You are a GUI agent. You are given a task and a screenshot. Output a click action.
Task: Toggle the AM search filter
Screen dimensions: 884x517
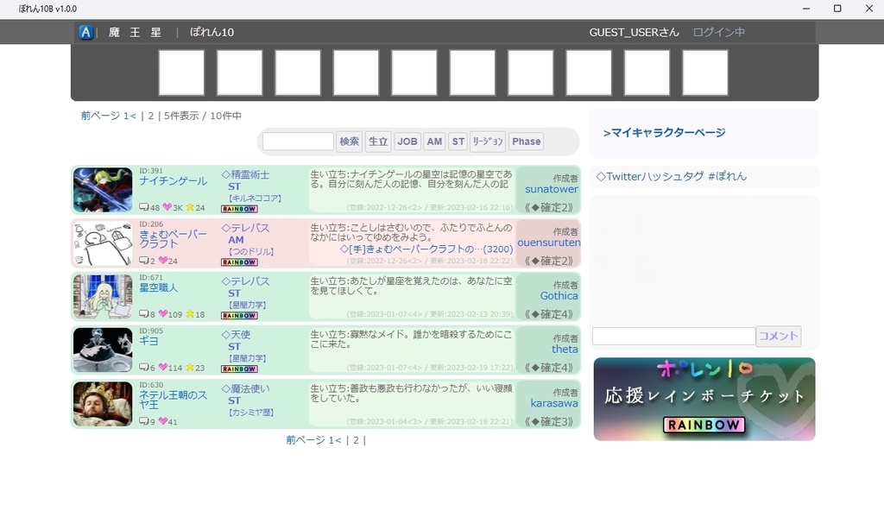434,141
